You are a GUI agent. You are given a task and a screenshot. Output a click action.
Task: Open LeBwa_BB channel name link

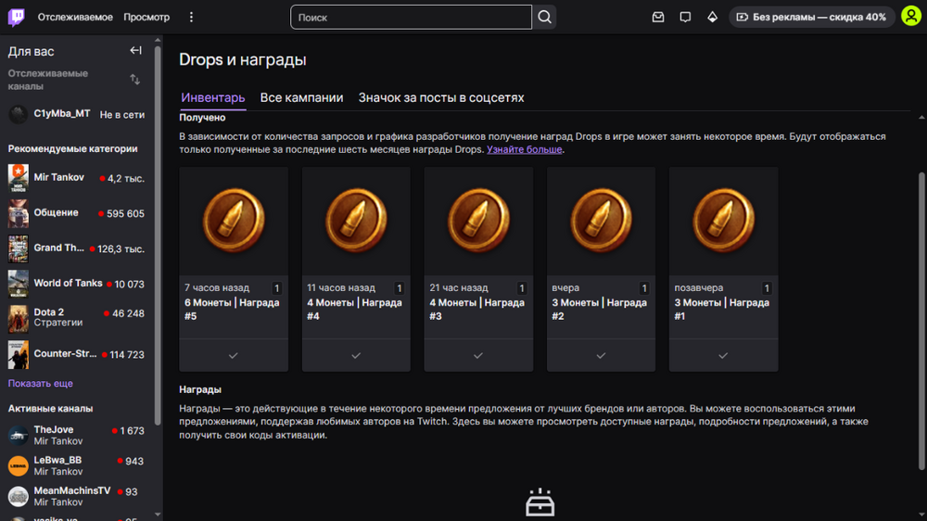click(57, 460)
